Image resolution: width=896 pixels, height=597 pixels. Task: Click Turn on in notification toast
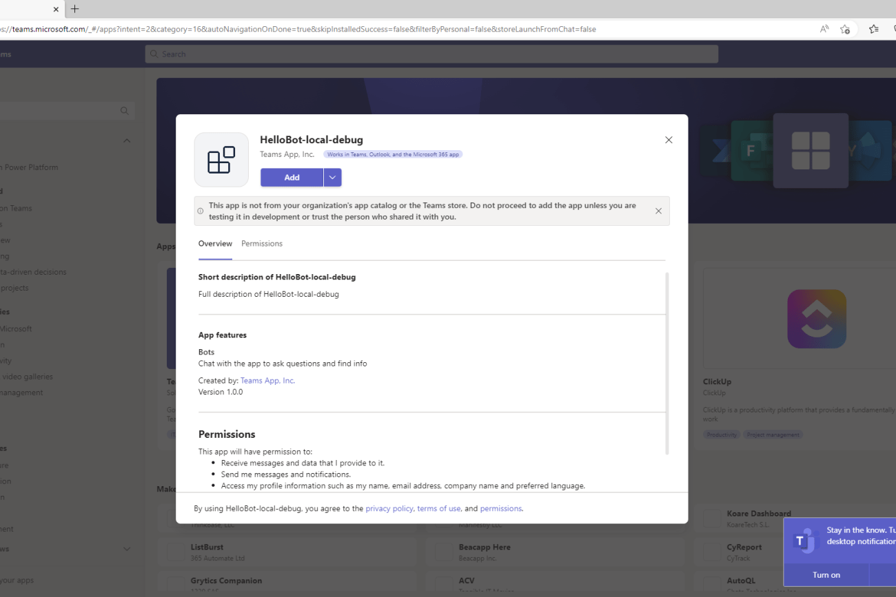[826, 575]
